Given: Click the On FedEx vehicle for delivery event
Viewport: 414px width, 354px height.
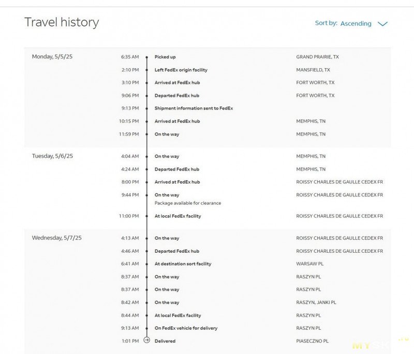Looking at the screenshot, I should [x=186, y=328].
